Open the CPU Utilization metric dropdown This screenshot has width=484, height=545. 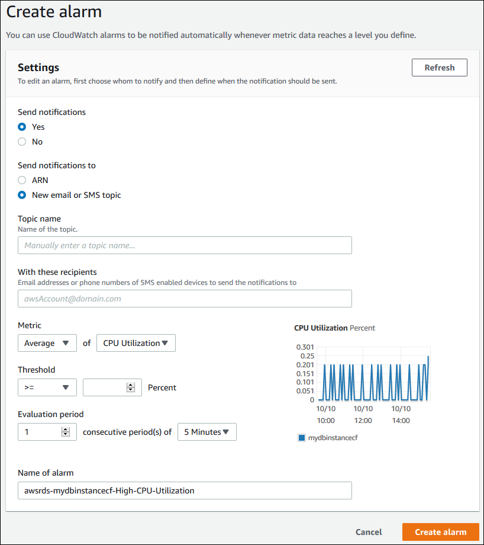pyautogui.click(x=135, y=343)
